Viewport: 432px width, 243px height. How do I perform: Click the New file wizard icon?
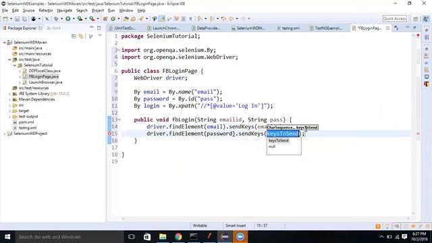(5, 19)
